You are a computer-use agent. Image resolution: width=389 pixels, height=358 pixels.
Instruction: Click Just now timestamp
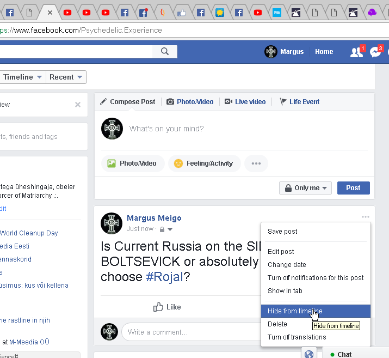[x=140, y=229]
